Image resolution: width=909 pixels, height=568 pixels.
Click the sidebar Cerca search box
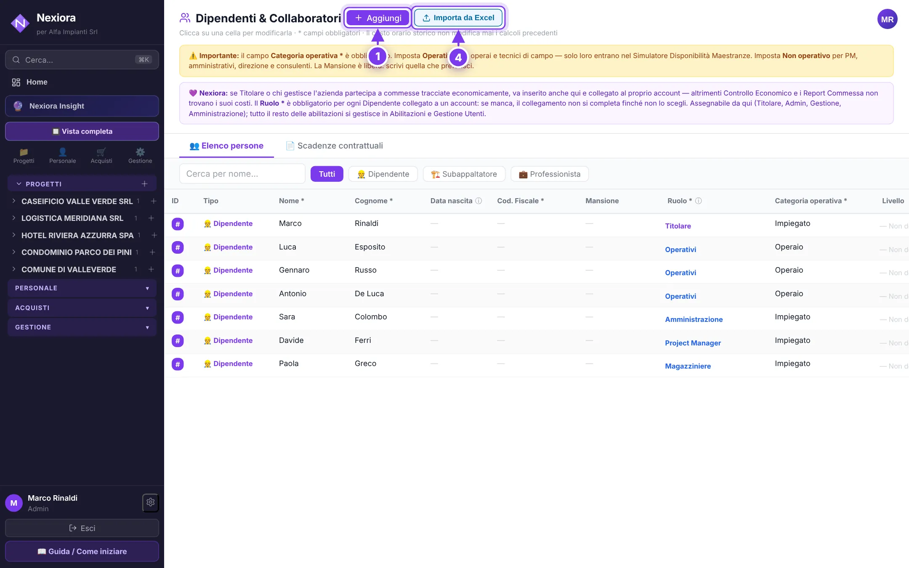point(82,60)
